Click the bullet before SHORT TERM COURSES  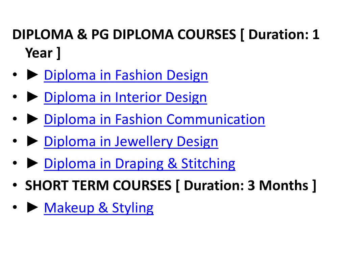click(x=15, y=185)
